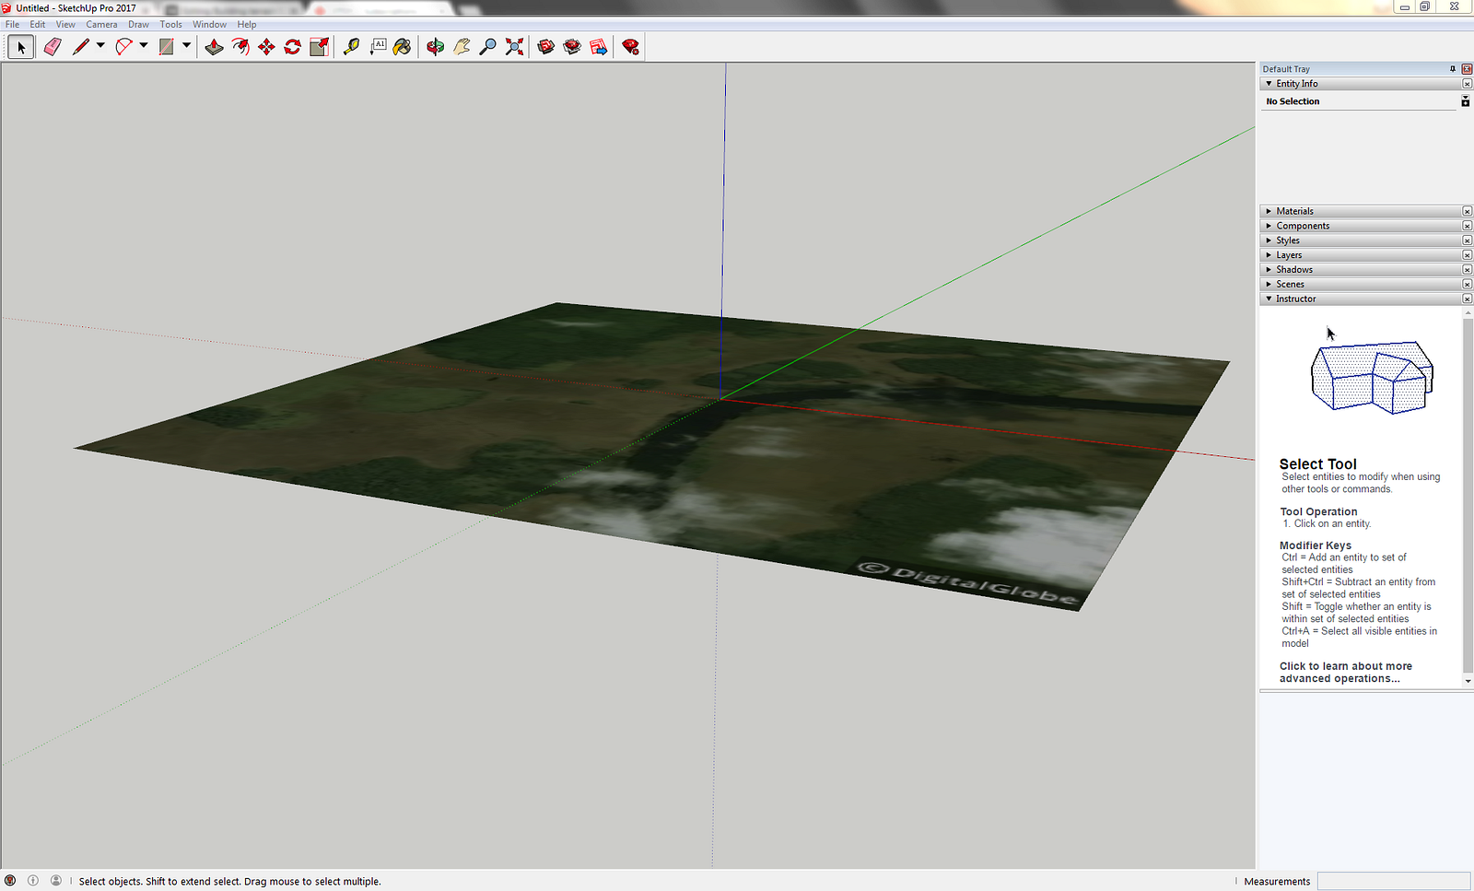Click the credits info status icon

(x=33, y=881)
